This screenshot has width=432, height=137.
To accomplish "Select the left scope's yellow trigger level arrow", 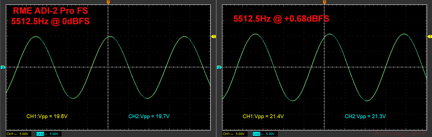I will click(x=214, y=36).
